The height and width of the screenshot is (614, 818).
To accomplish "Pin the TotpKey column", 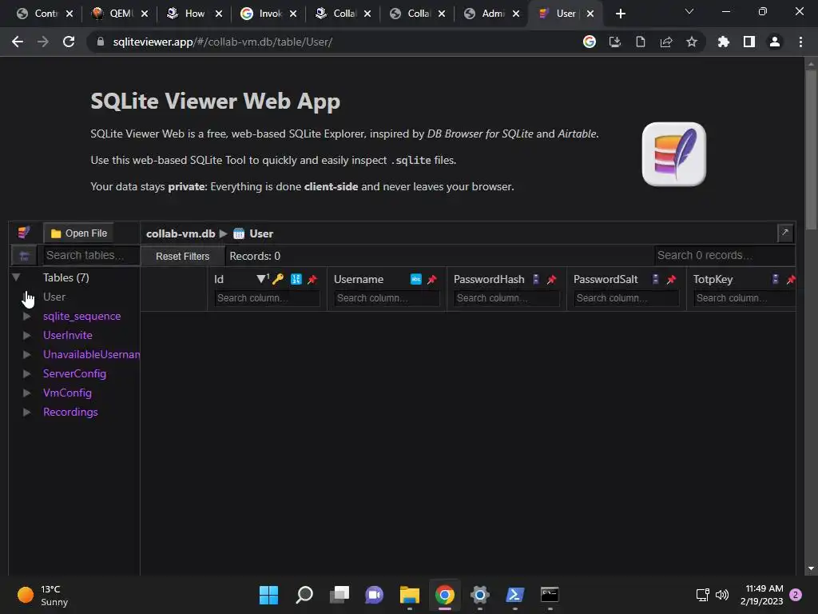I will (791, 280).
